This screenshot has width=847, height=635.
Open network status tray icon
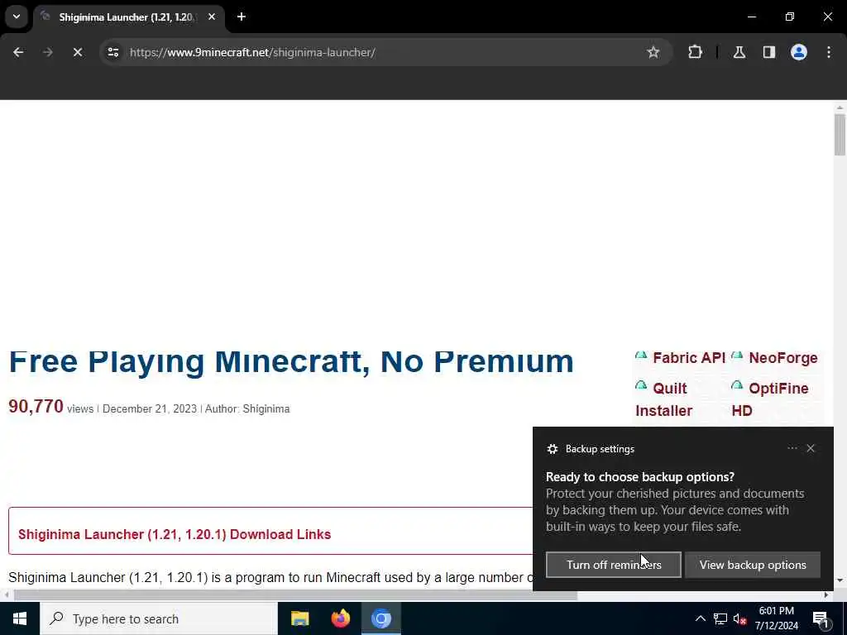720,618
